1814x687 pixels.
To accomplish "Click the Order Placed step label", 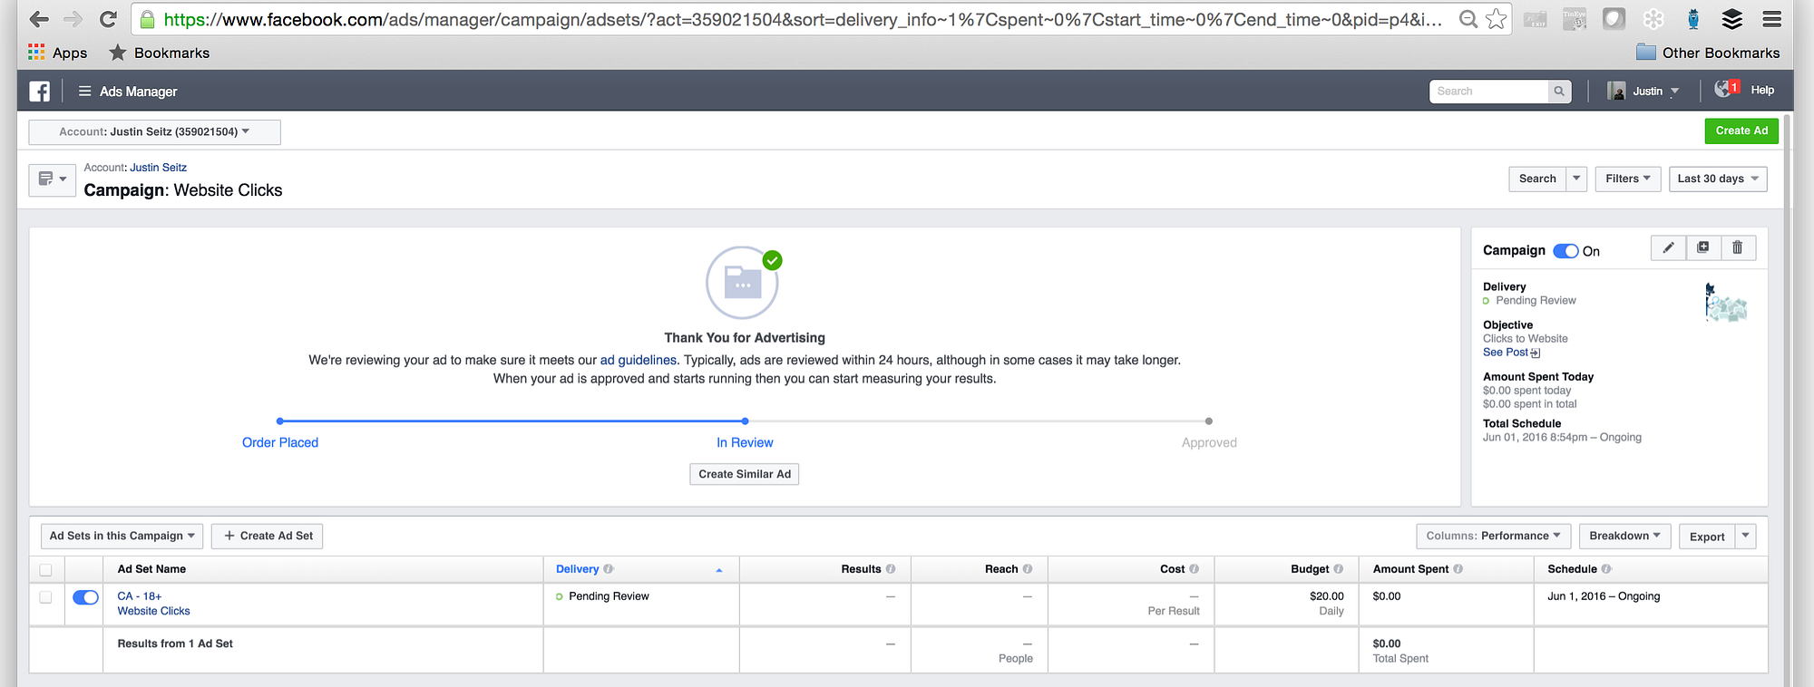I will point(280,442).
